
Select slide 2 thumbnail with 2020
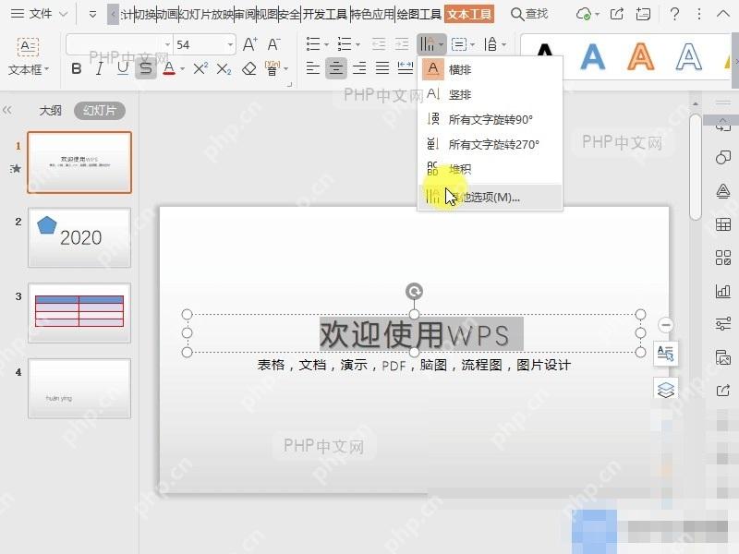coord(79,238)
